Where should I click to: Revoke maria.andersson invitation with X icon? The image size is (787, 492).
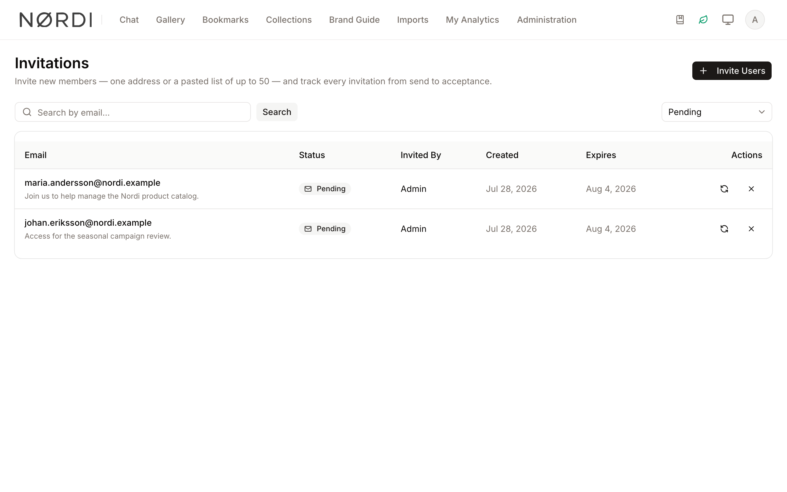(x=751, y=189)
